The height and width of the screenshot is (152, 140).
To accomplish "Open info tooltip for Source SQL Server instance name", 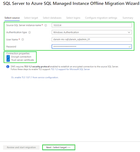I will pos(46,25).
